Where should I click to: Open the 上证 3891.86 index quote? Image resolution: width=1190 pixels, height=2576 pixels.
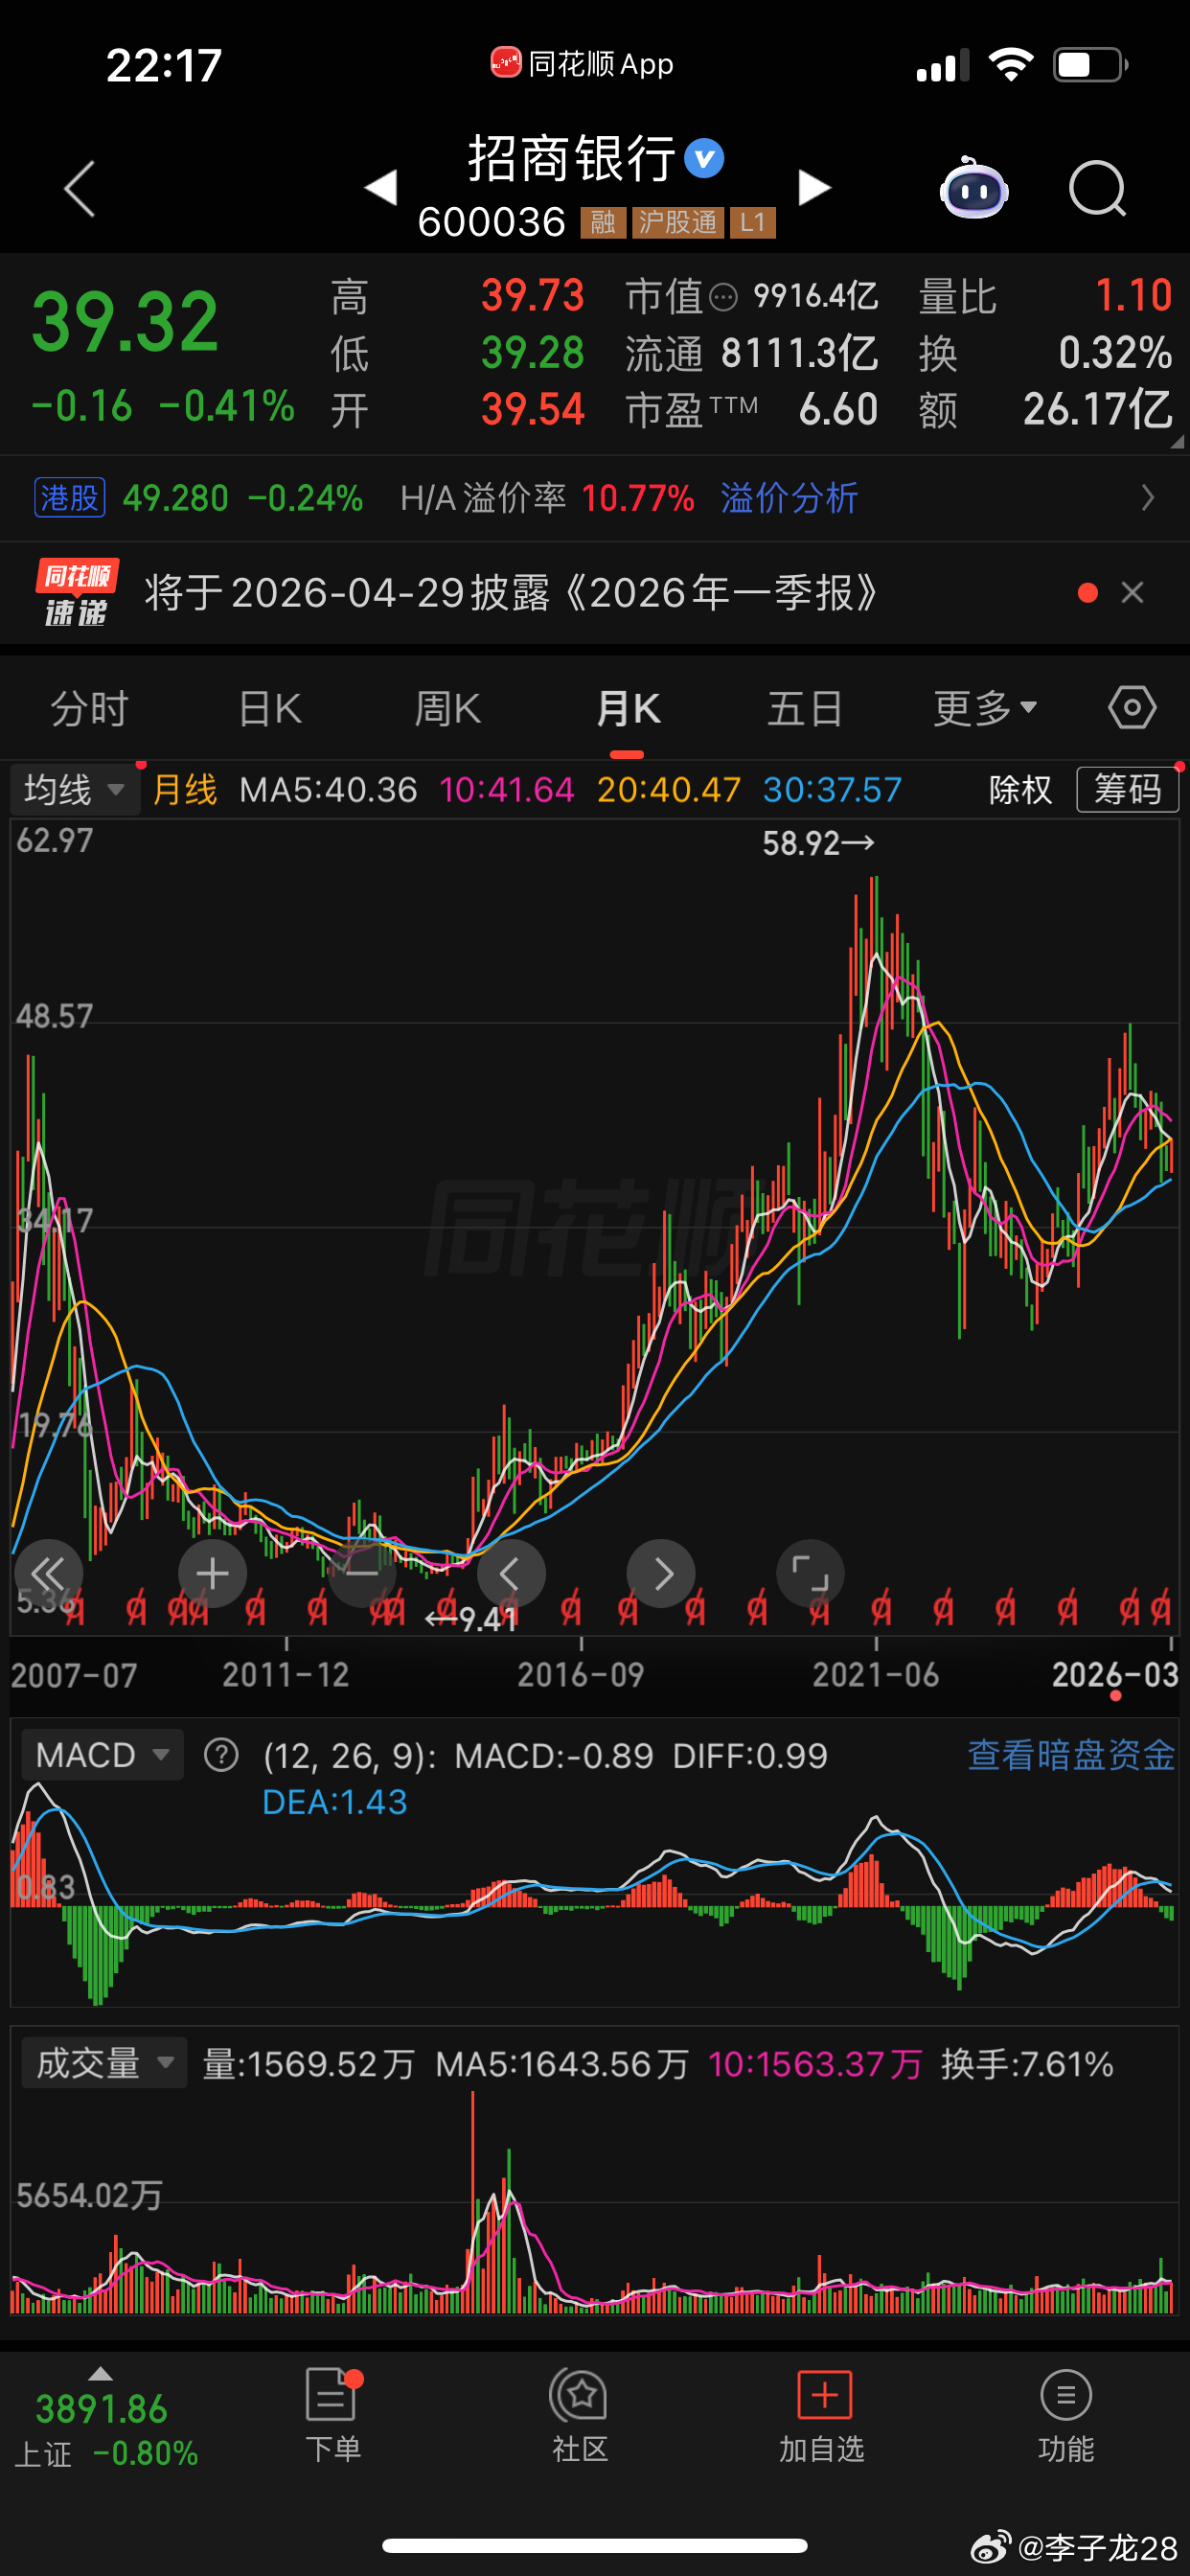(107, 2430)
